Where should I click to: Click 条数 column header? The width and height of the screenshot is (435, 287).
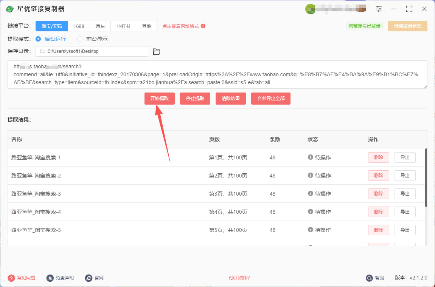pos(275,139)
